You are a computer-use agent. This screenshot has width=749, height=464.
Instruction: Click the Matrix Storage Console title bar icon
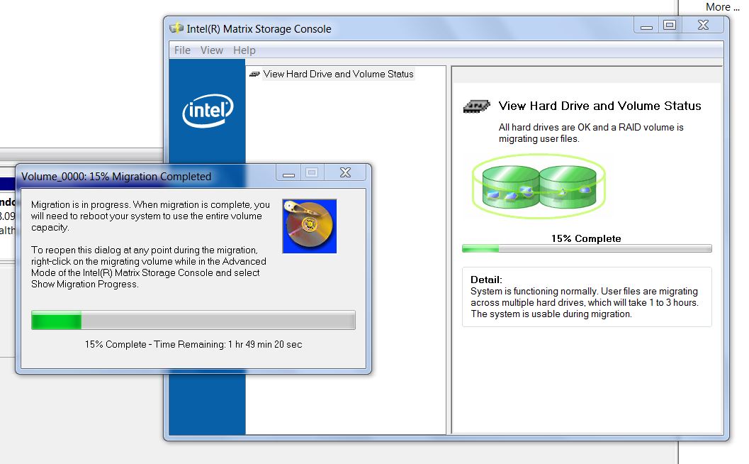[176, 28]
